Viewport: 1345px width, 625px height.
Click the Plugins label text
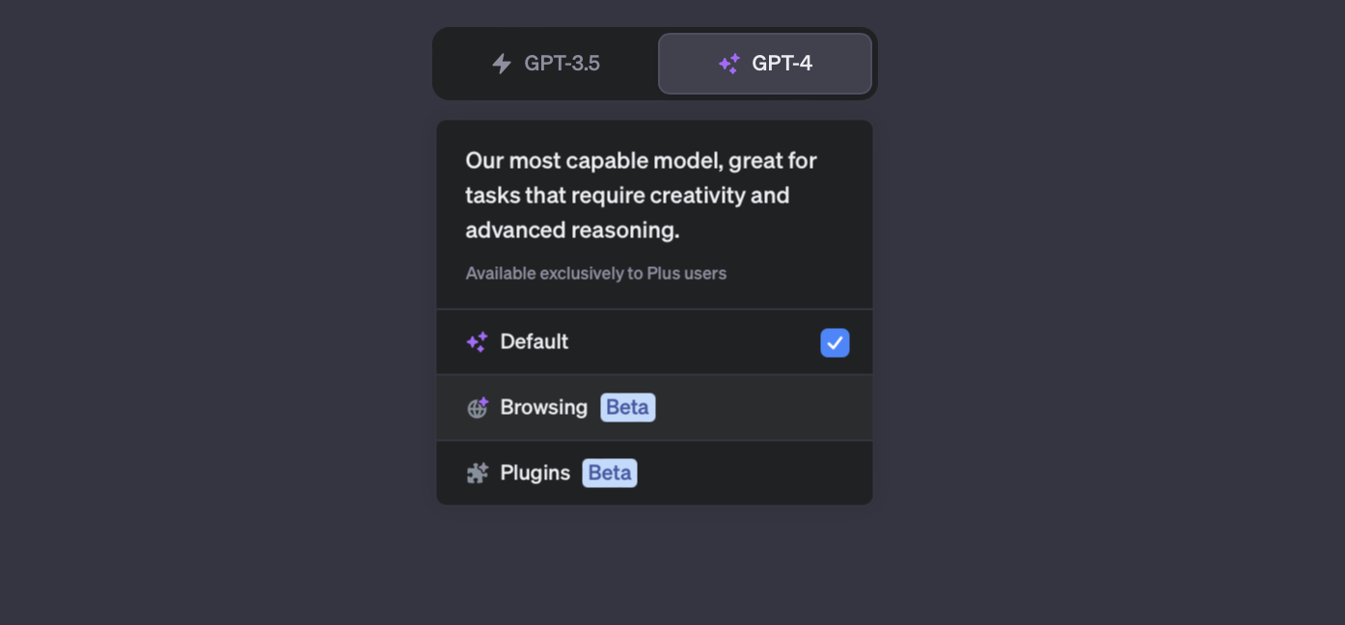coord(535,474)
